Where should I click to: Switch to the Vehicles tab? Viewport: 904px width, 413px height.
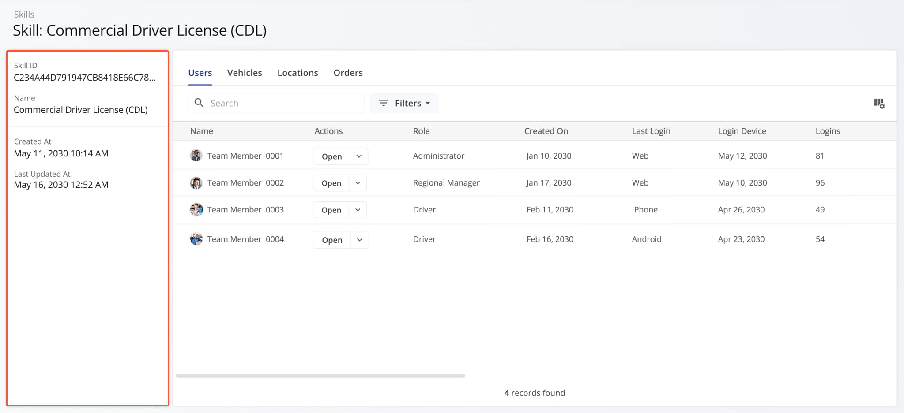point(245,73)
